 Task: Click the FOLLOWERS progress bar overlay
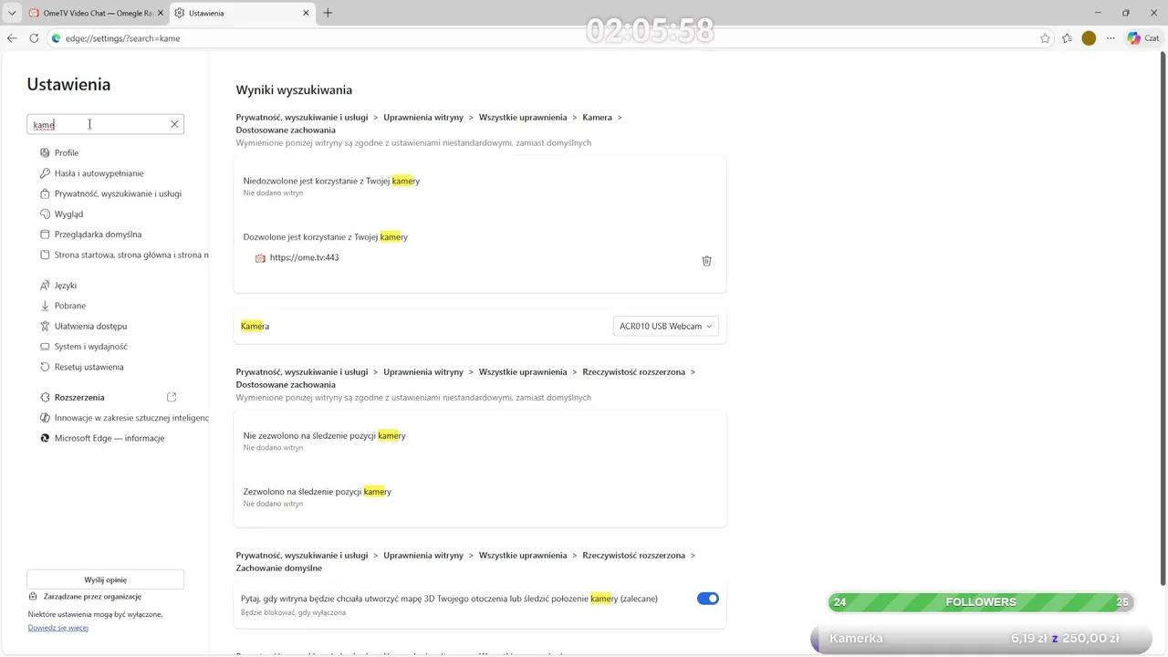click(x=981, y=602)
